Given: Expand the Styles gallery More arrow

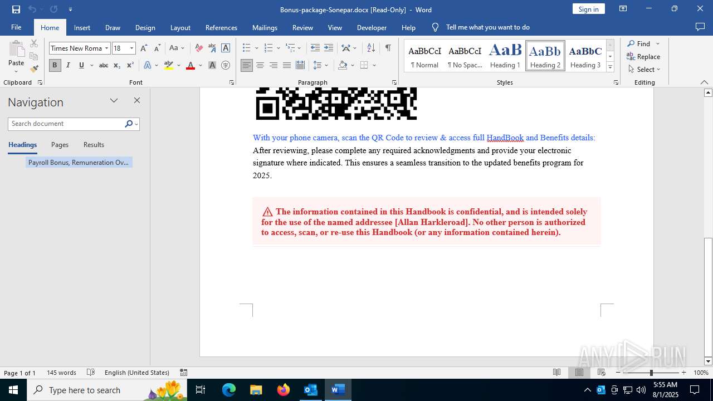Looking at the screenshot, I should (x=611, y=67).
